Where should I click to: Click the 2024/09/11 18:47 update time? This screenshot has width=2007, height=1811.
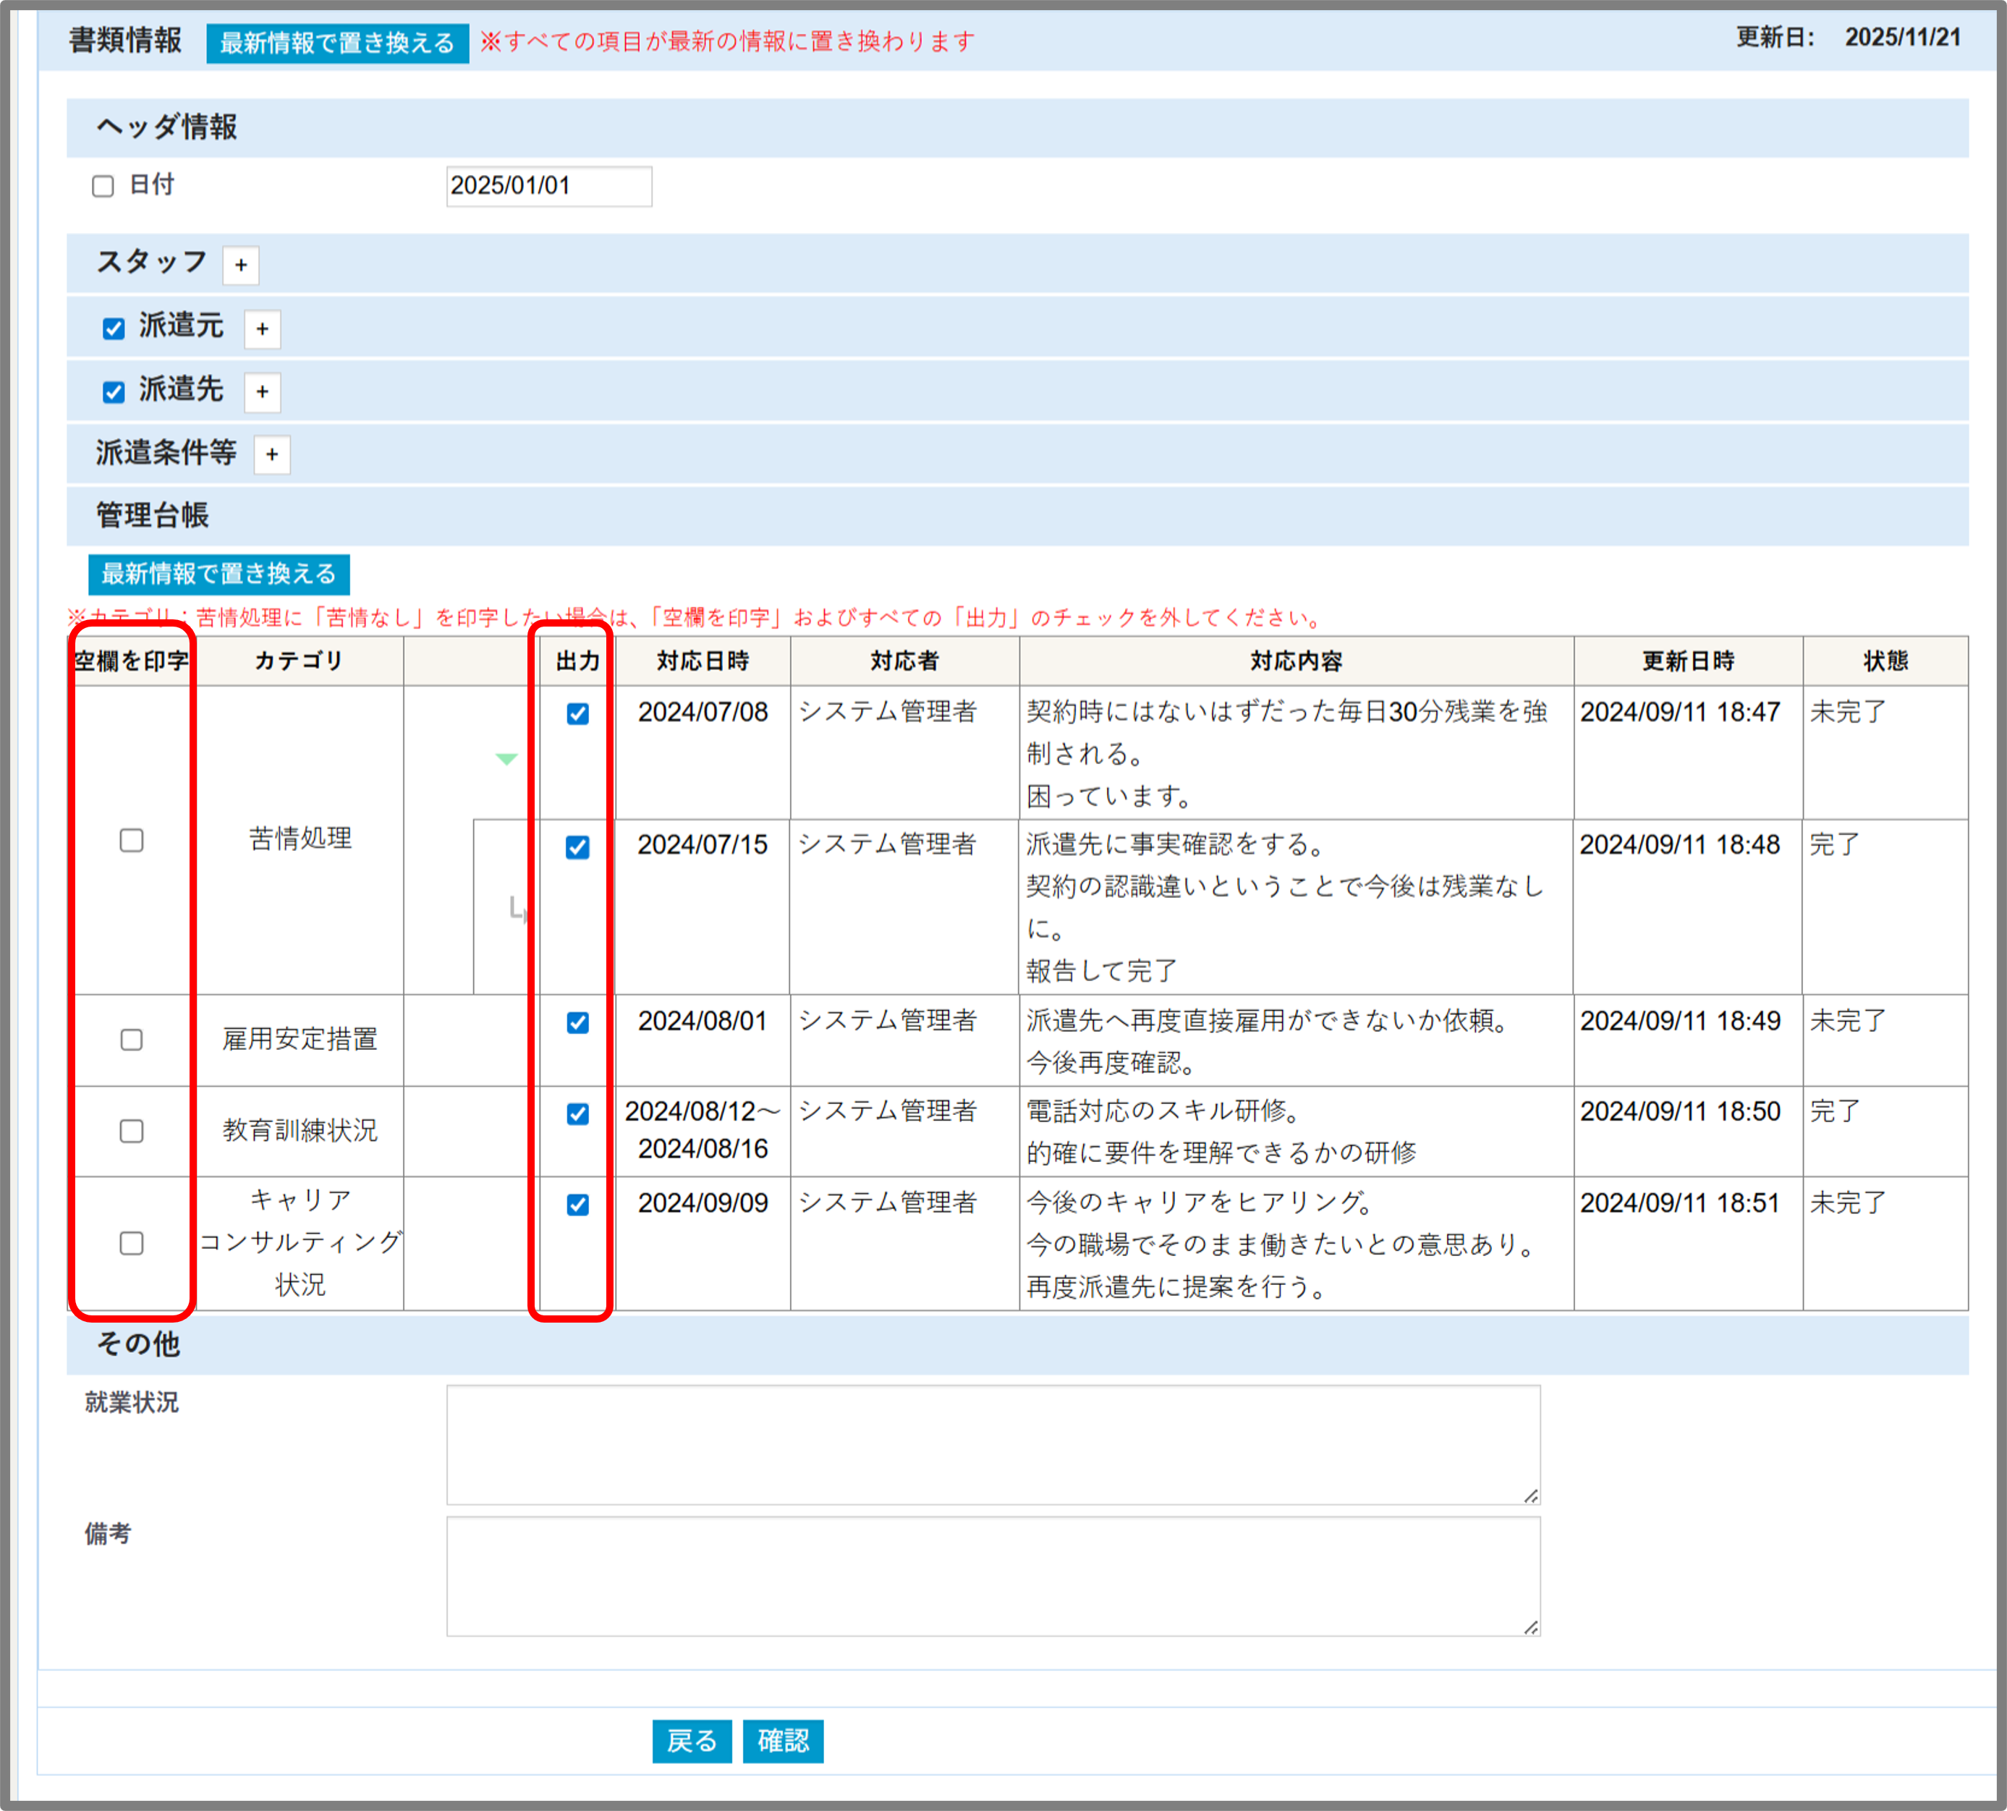(x=1680, y=713)
